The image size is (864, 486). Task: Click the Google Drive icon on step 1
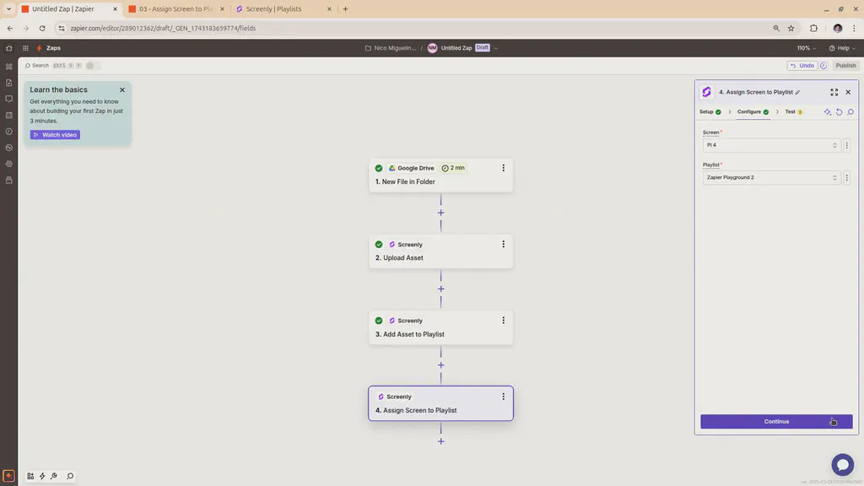(391, 168)
